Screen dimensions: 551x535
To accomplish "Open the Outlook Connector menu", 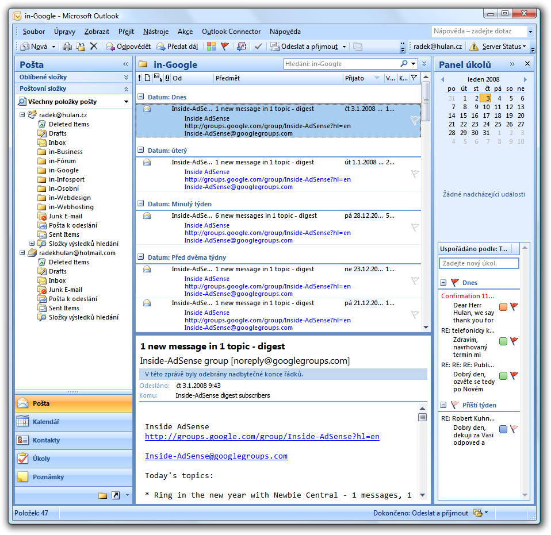I will point(231,32).
